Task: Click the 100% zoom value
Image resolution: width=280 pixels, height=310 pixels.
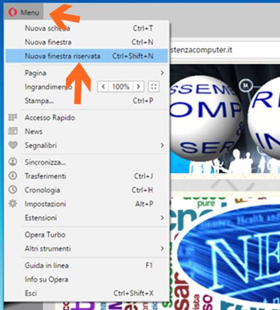Action: [121, 86]
